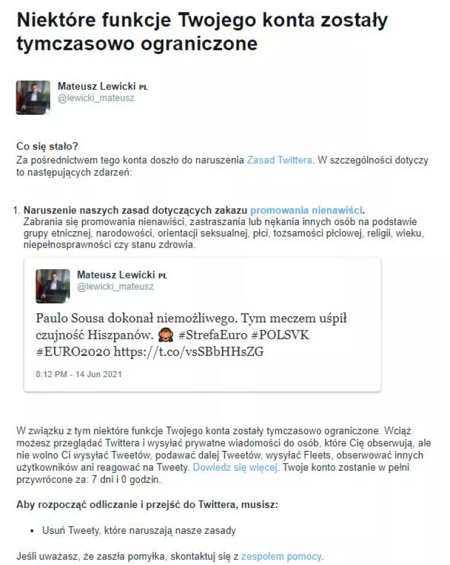The height and width of the screenshot is (565, 450).
Task: Select the #EURO2020 hashtag
Action: [x=73, y=351]
